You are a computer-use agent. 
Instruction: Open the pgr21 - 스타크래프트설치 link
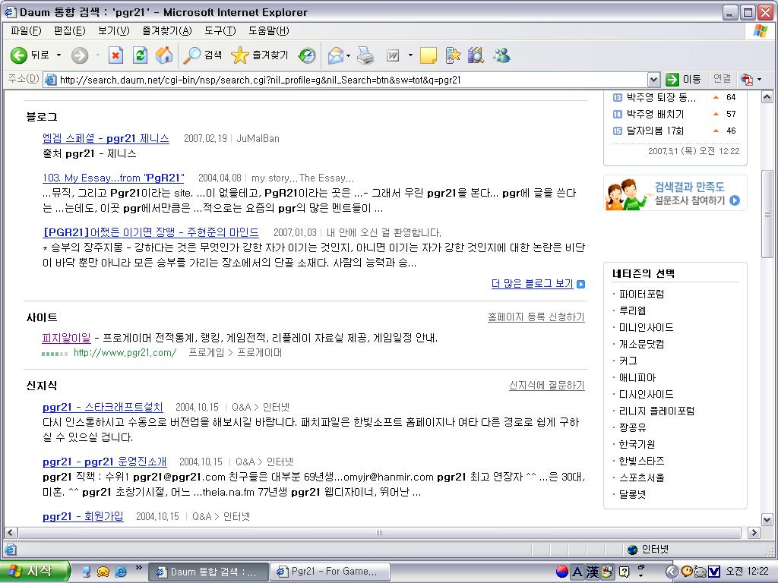pyautogui.click(x=103, y=407)
